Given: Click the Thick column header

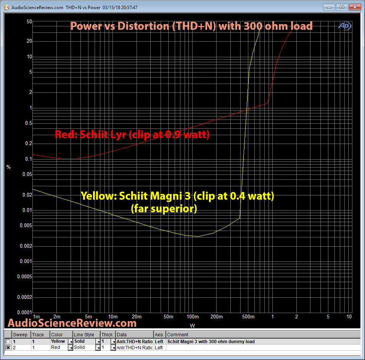Looking at the screenshot, I should [x=108, y=334].
